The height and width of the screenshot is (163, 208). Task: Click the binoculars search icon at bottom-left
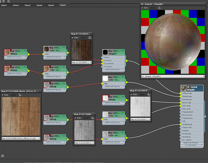click(x=3, y=156)
